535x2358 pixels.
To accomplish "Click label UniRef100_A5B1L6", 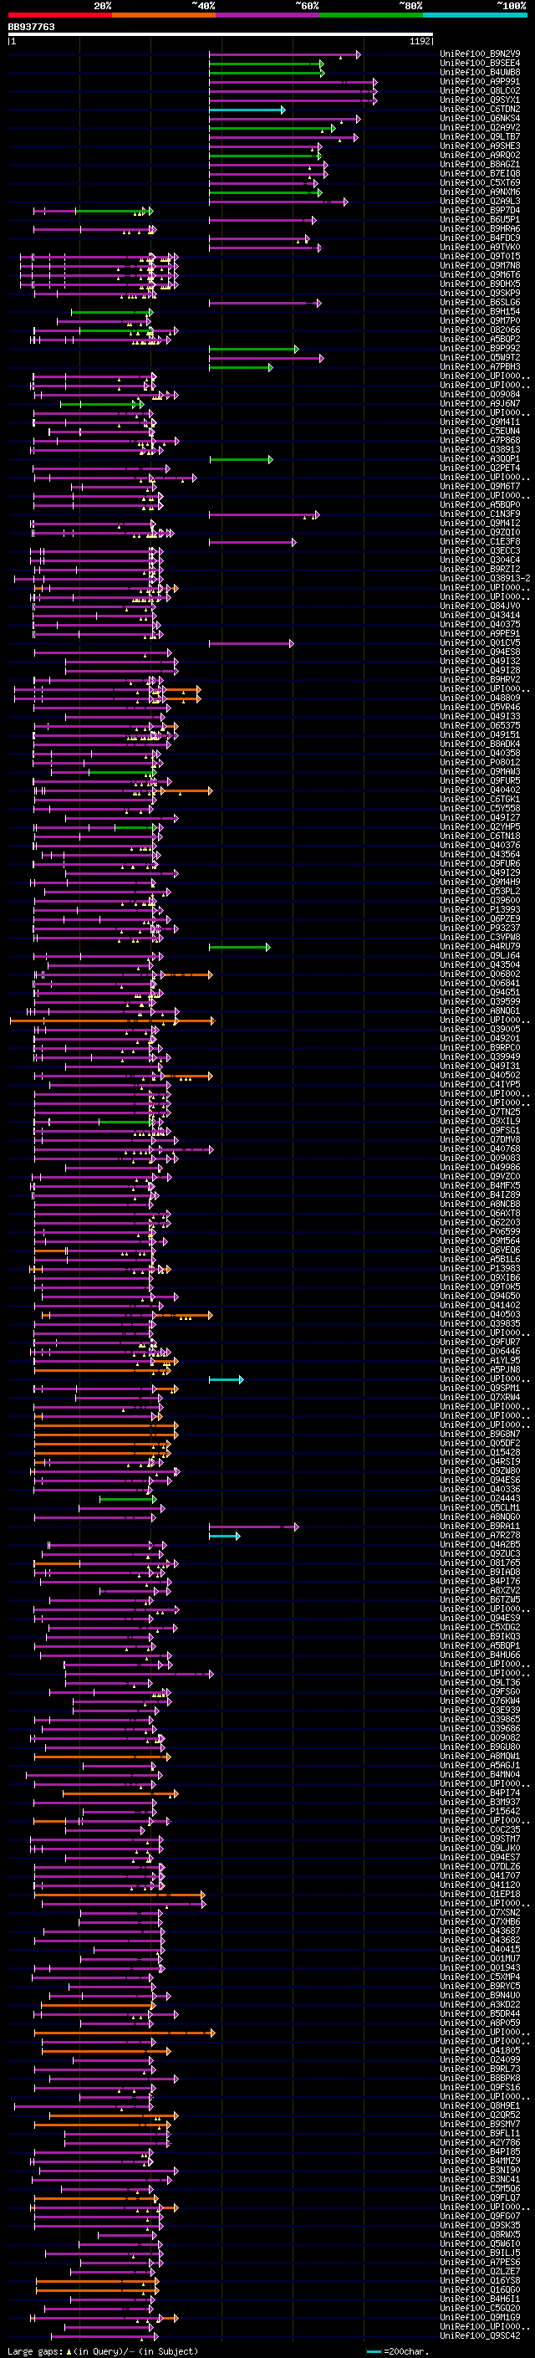I will pos(480,1259).
